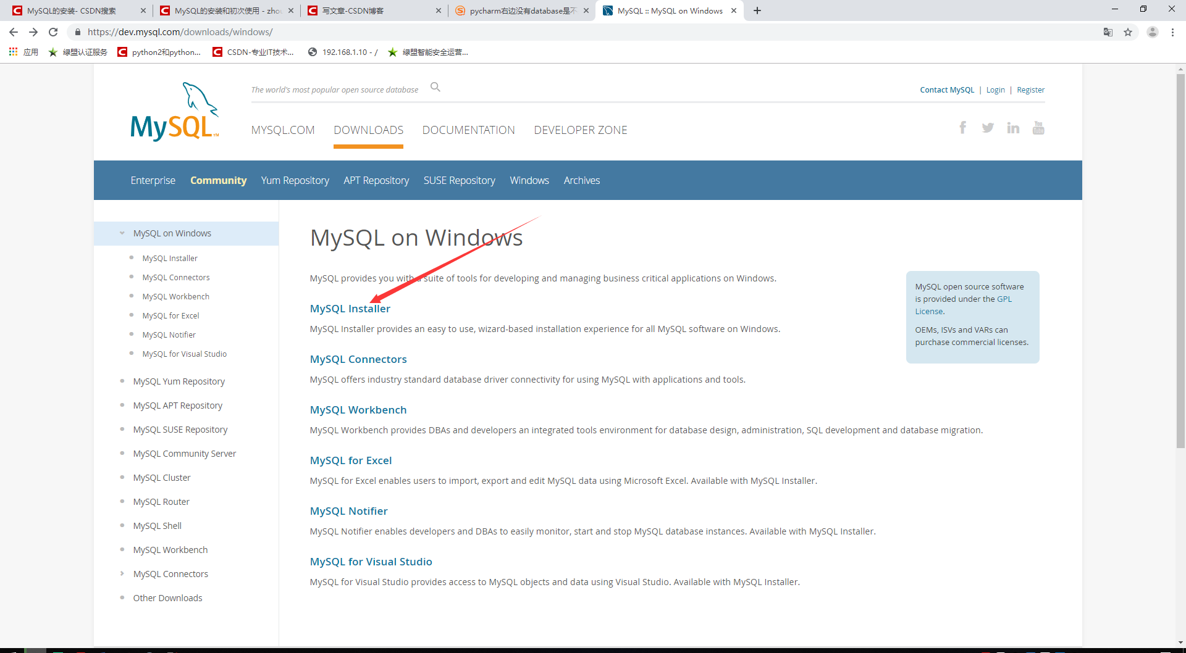
Task: Open the DOCUMENTATION navigation item
Action: point(468,130)
